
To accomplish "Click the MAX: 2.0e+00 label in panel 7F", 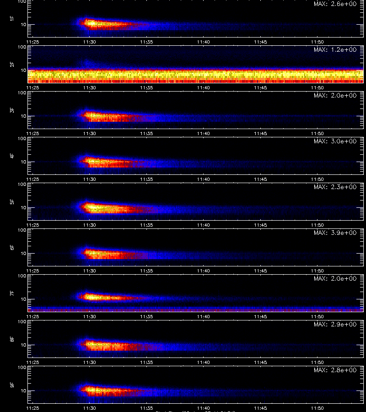I will pyautogui.click(x=335, y=278).
